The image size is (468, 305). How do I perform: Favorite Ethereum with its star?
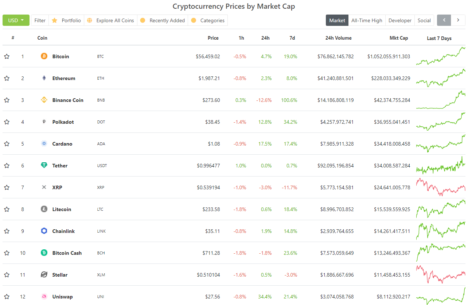tap(7, 78)
